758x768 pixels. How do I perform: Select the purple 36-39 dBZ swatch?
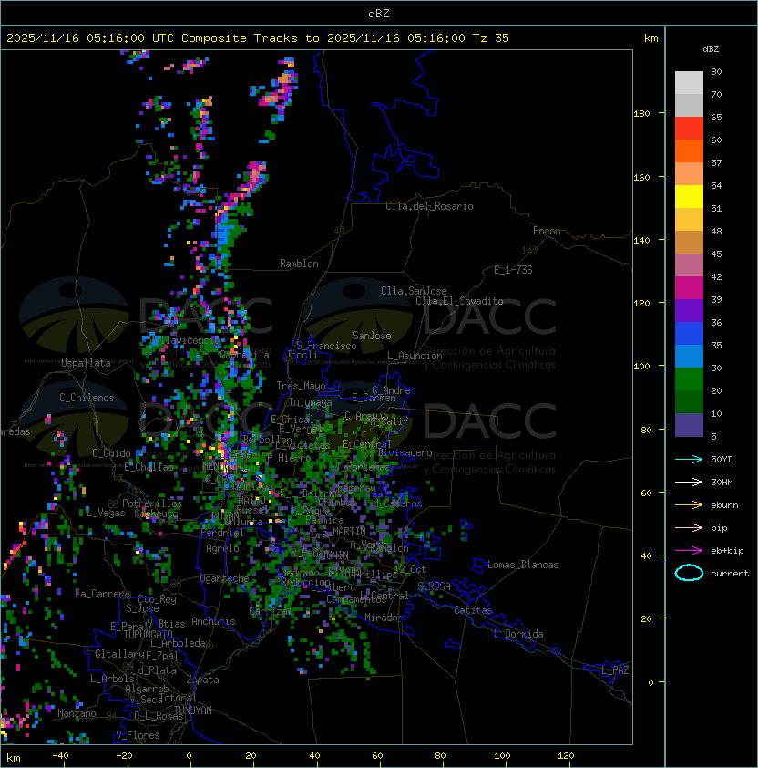pyautogui.click(x=689, y=311)
